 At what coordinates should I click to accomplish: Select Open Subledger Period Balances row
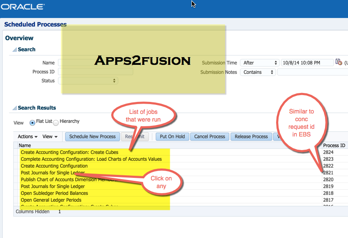pos(54,193)
